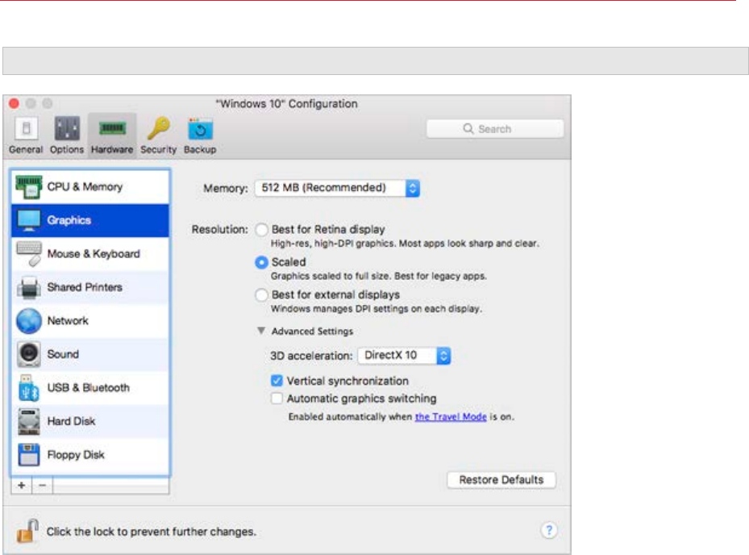Click the 'Graphics scaled to full size' description
The height and width of the screenshot is (555, 749).
(379, 277)
